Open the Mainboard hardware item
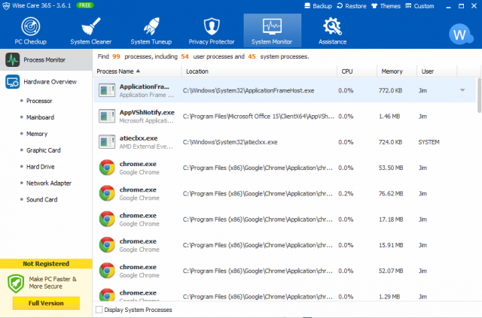Image resolution: width=482 pixels, height=318 pixels. tap(40, 117)
